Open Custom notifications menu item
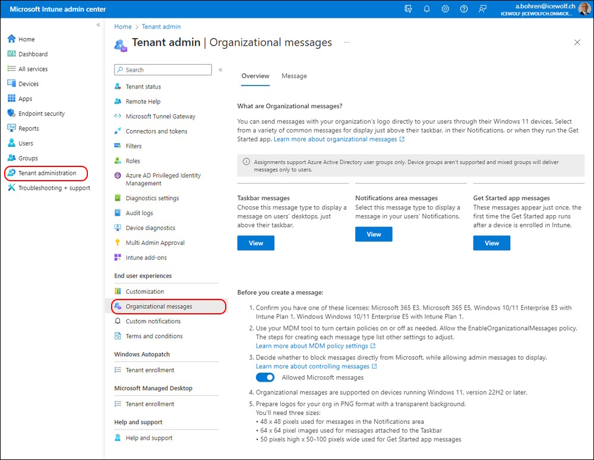This screenshot has width=594, height=460. pyautogui.click(x=153, y=321)
